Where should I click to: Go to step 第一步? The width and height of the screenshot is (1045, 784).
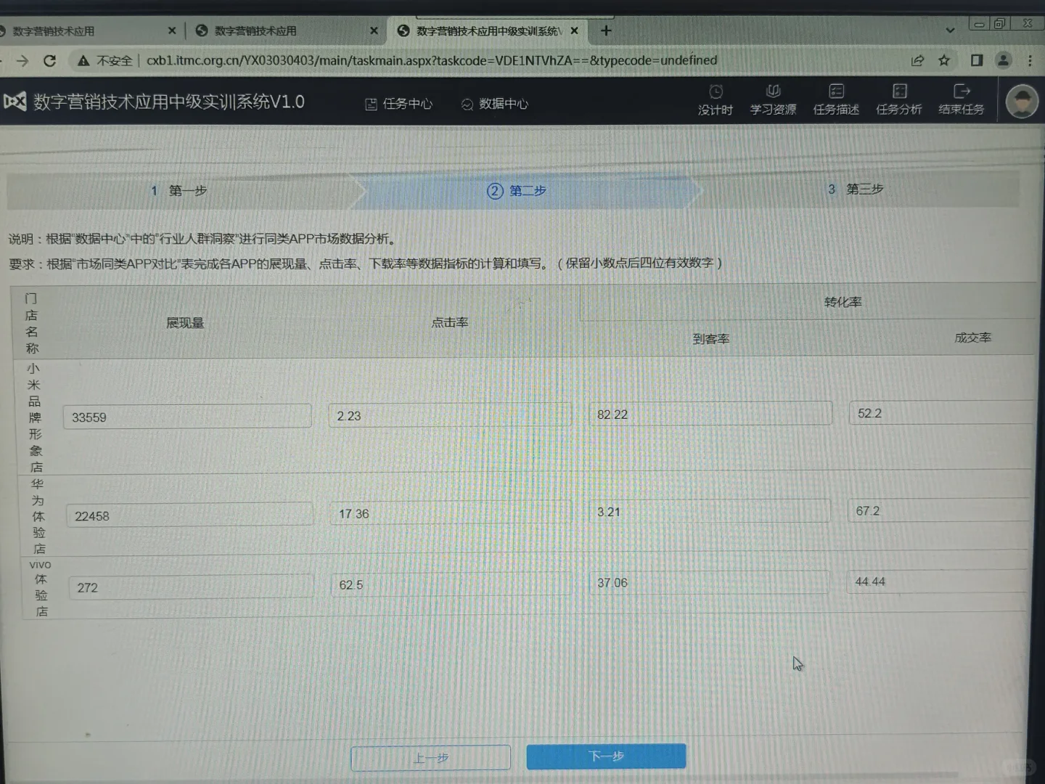(x=179, y=190)
